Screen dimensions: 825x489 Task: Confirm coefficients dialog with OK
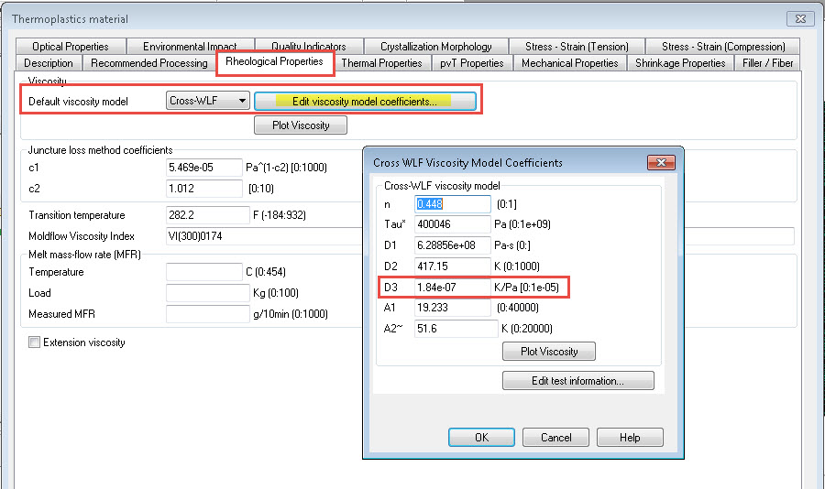(x=481, y=438)
